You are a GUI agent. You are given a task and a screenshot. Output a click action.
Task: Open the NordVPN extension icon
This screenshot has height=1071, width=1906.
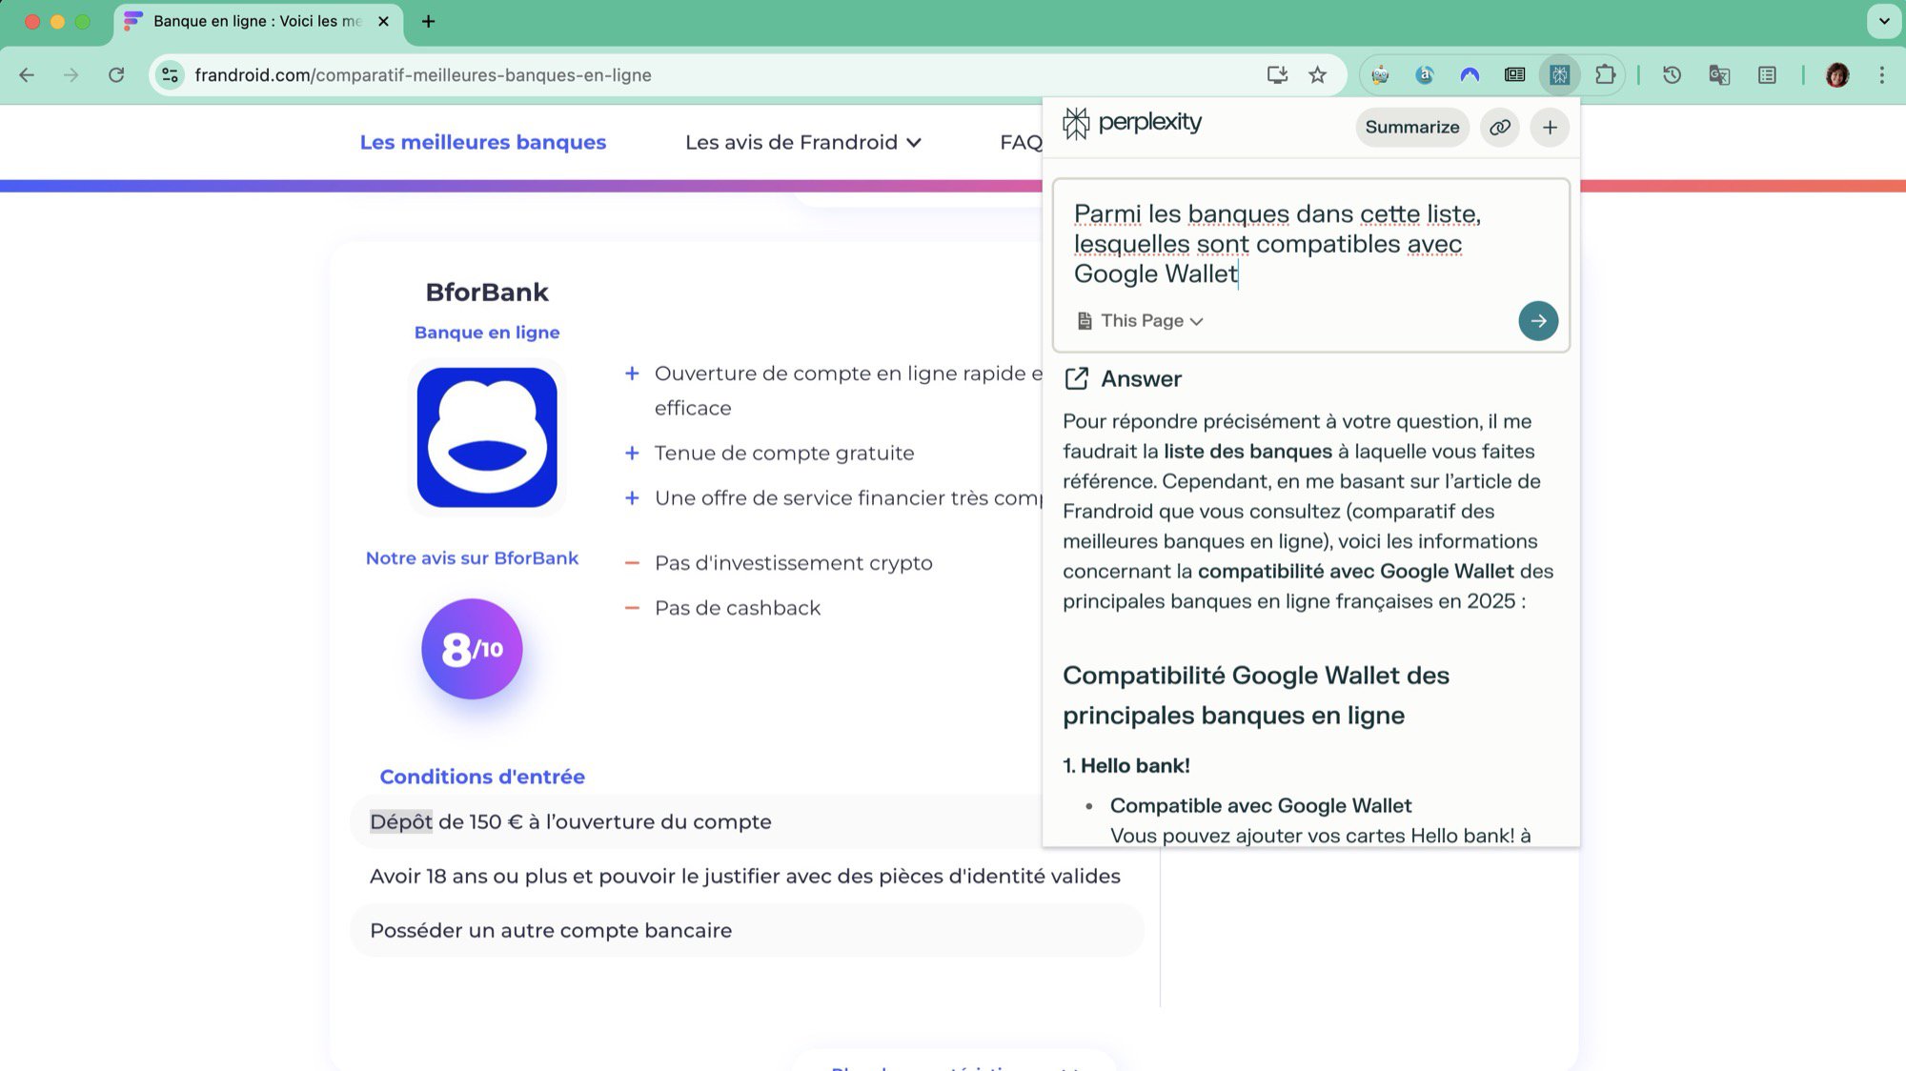pos(1470,74)
